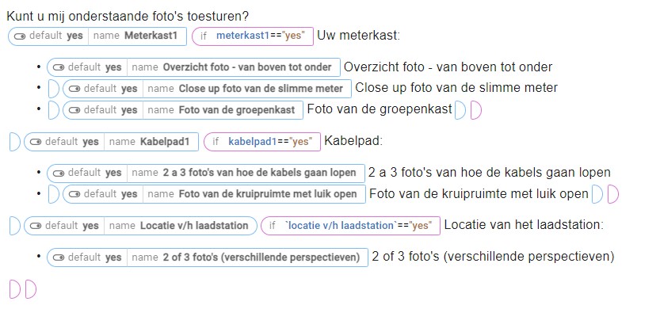Select the blue end marker after Foto van de kruipruimte text
Image resolution: width=660 pixels, height=309 pixels.
tap(597, 194)
